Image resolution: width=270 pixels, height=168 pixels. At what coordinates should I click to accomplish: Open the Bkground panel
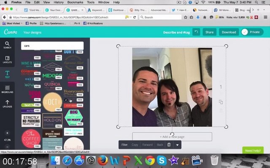click(7, 89)
